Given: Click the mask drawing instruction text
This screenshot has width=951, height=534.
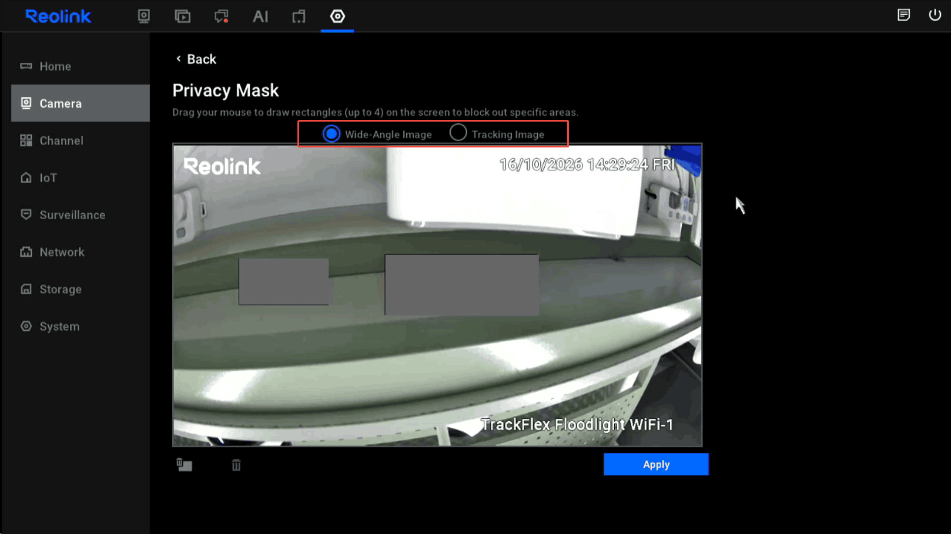Looking at the screenshot, I should click(x=376, y=112).
